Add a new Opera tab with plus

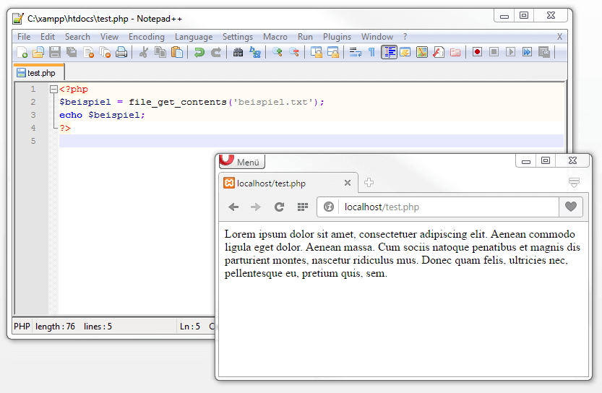(x=369, y=183)
